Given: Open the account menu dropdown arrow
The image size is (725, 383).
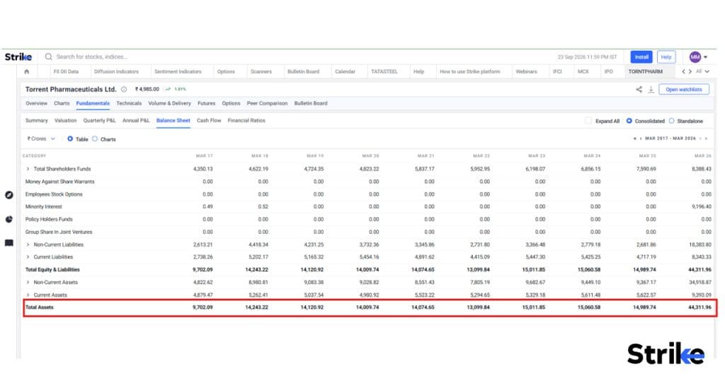Looking at the screenshot, I should [706, 57].
